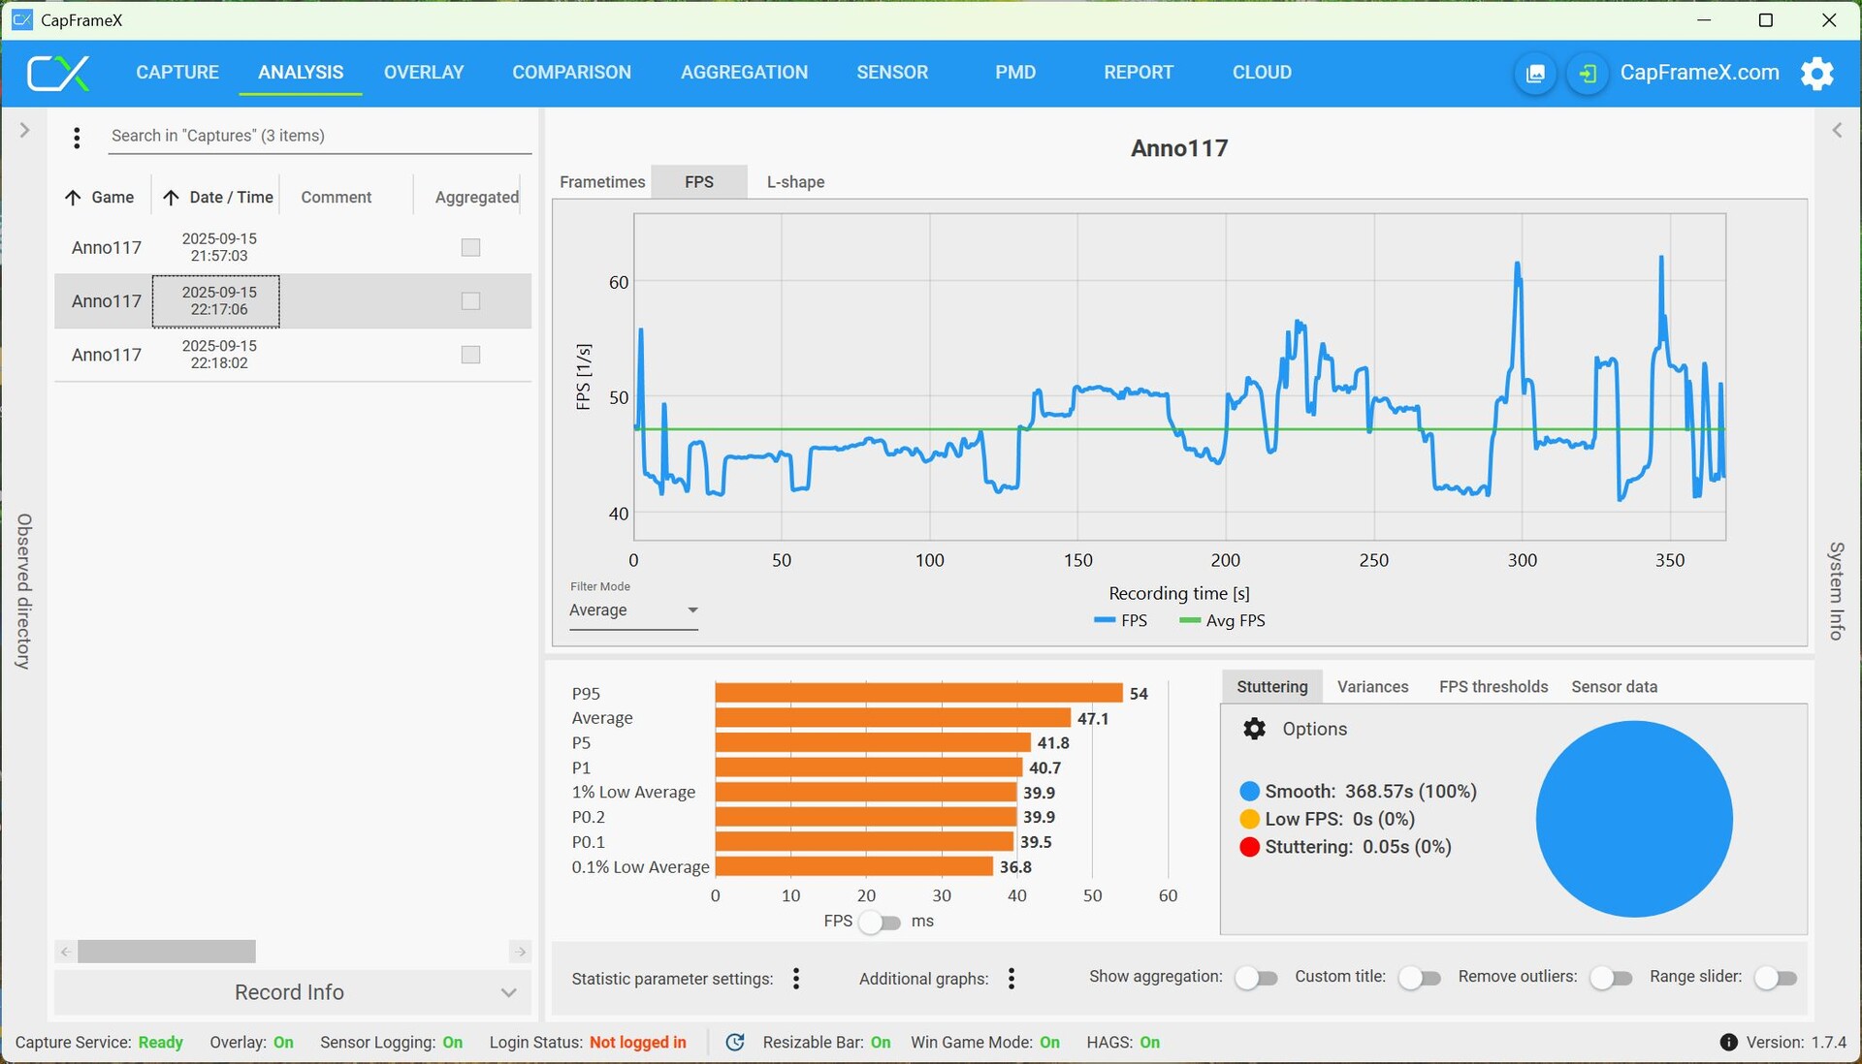Viewport: 1862px width, 1064px height.
Task: Enable the Range slider toggle
Action: pyautogui.click(x=1775, y=978)
